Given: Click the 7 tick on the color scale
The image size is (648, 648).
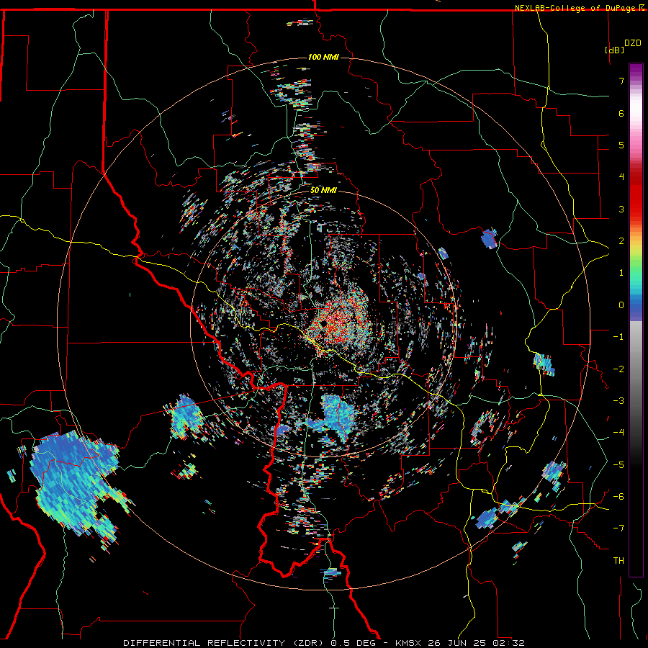Looking at the screenshot, I should coord(621,81).
